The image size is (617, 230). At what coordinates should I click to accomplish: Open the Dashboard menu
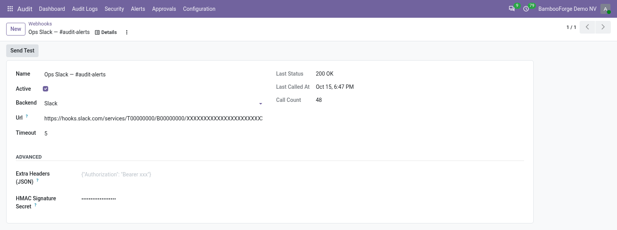pos(52,9)
